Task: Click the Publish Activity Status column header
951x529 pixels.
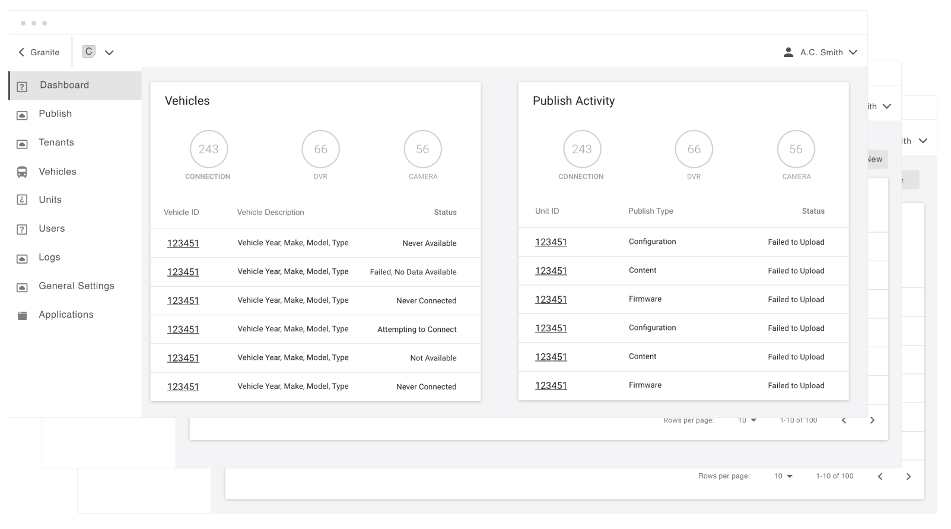Action: click(813, 211)
